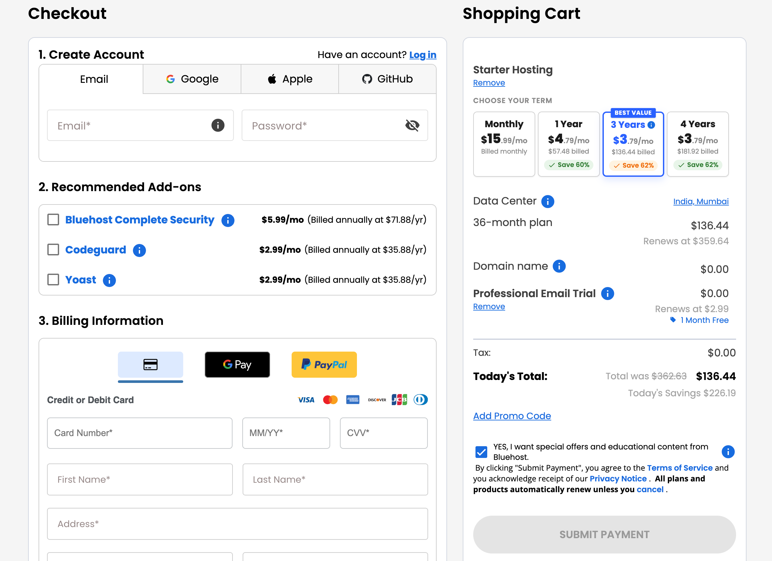Open the Terms of Service link

click(680, 468)
